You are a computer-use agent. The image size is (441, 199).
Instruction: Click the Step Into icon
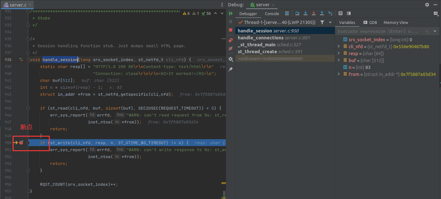coord(306,13)
